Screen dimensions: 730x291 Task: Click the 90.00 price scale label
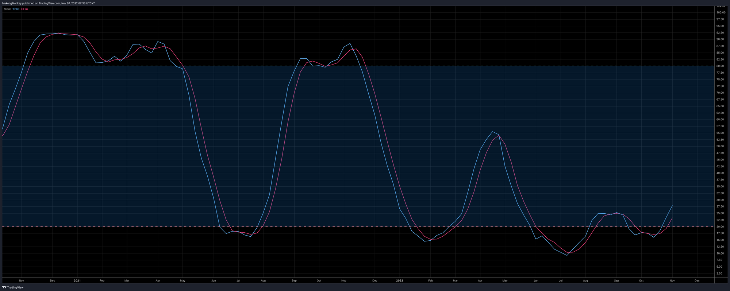click(720, 39)
